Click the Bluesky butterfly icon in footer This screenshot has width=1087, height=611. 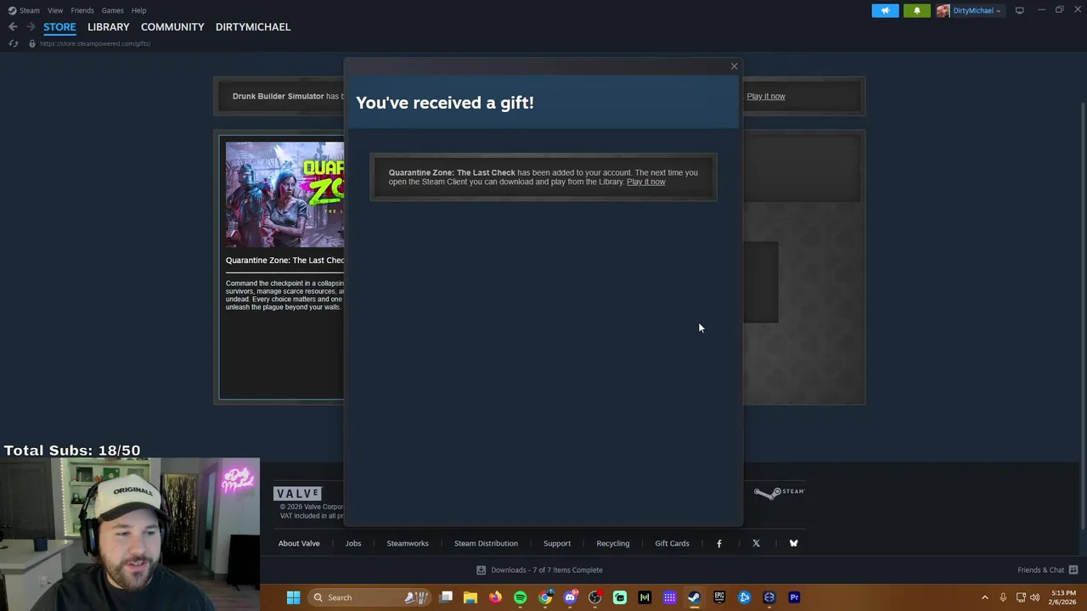793,543
